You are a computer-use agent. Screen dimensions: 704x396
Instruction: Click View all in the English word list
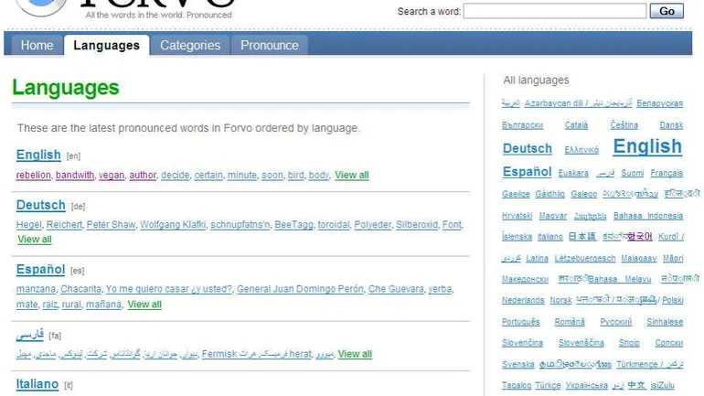(352, 175)
